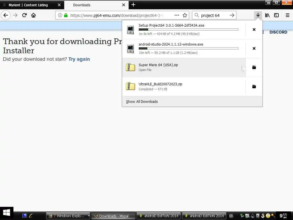This screenshot has height=220, width=293.
Task: Click Setup Project64 3.0.1 download name
Action: point(171,25)
